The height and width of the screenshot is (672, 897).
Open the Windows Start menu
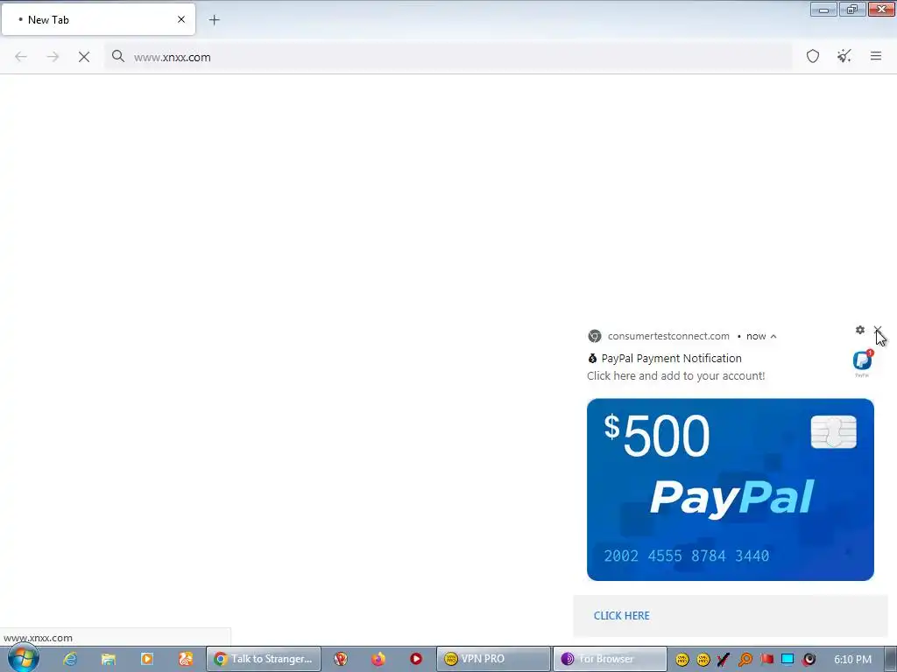[x=23, y=658]
